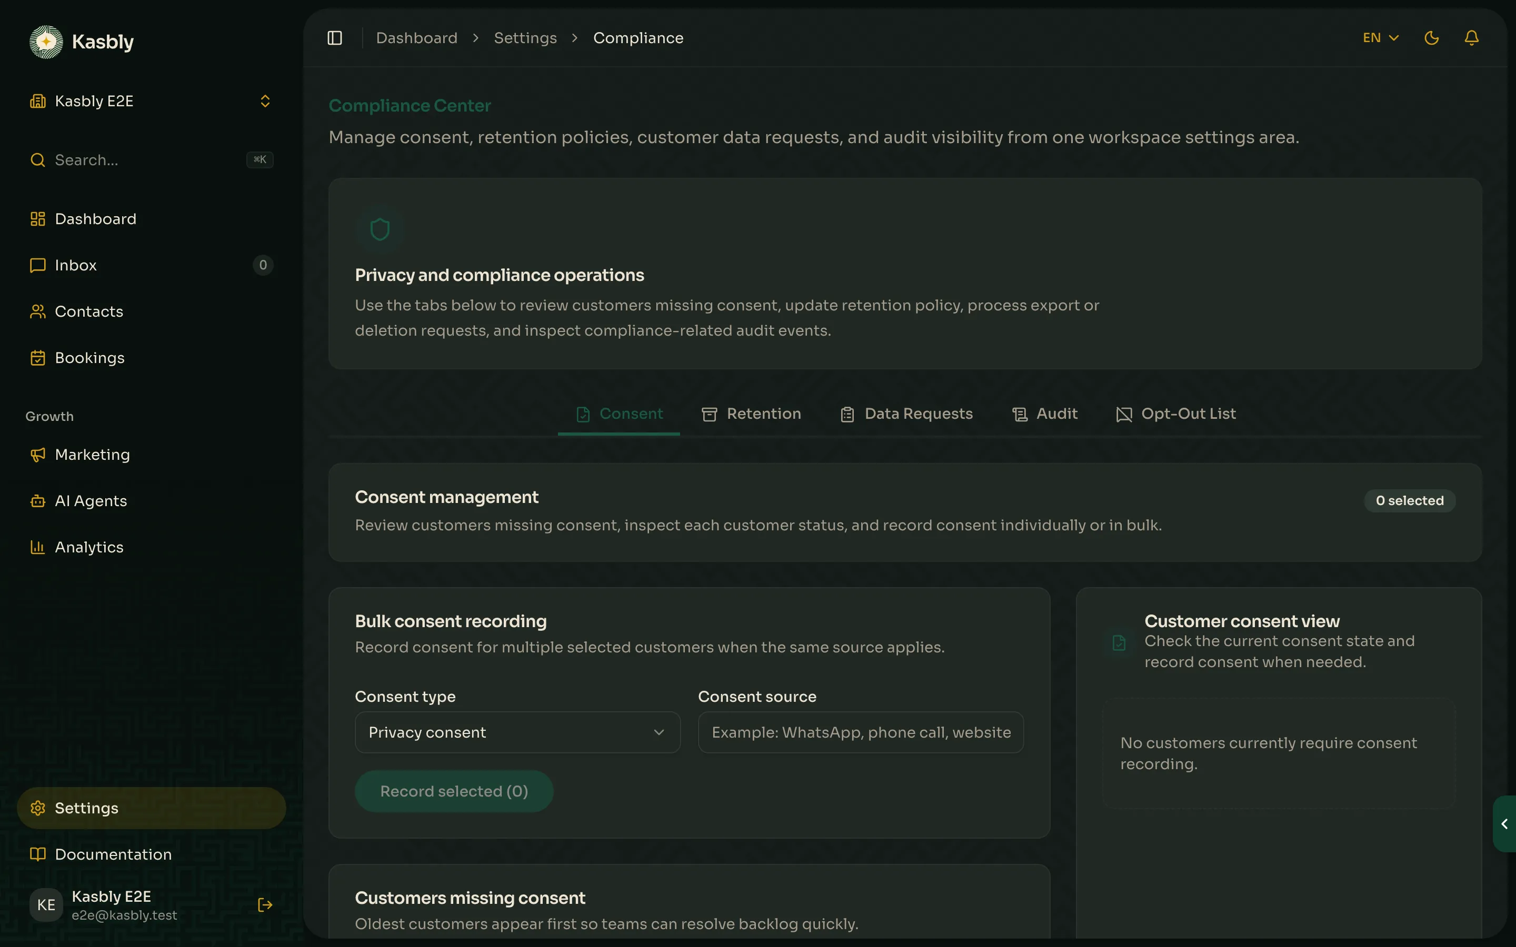The image size is (1516, 947).
Task: Click the shield icon in privacy card
Action: coord(380,229)
